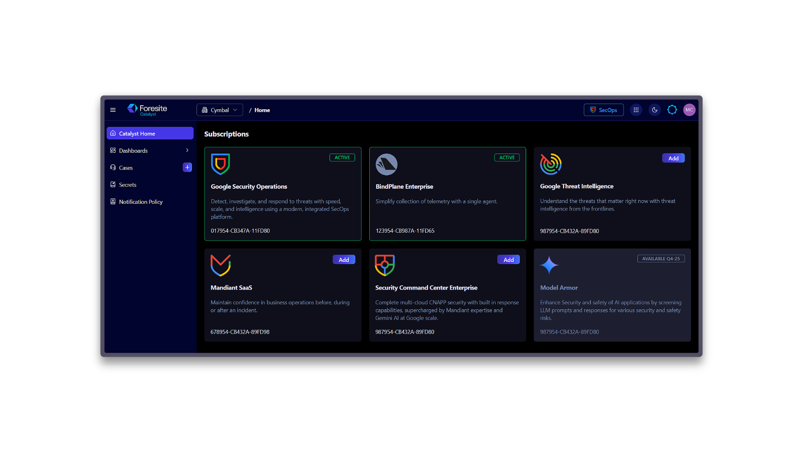Click the Model Armor spark icon

pyautogui.click(x=550, y=265)
